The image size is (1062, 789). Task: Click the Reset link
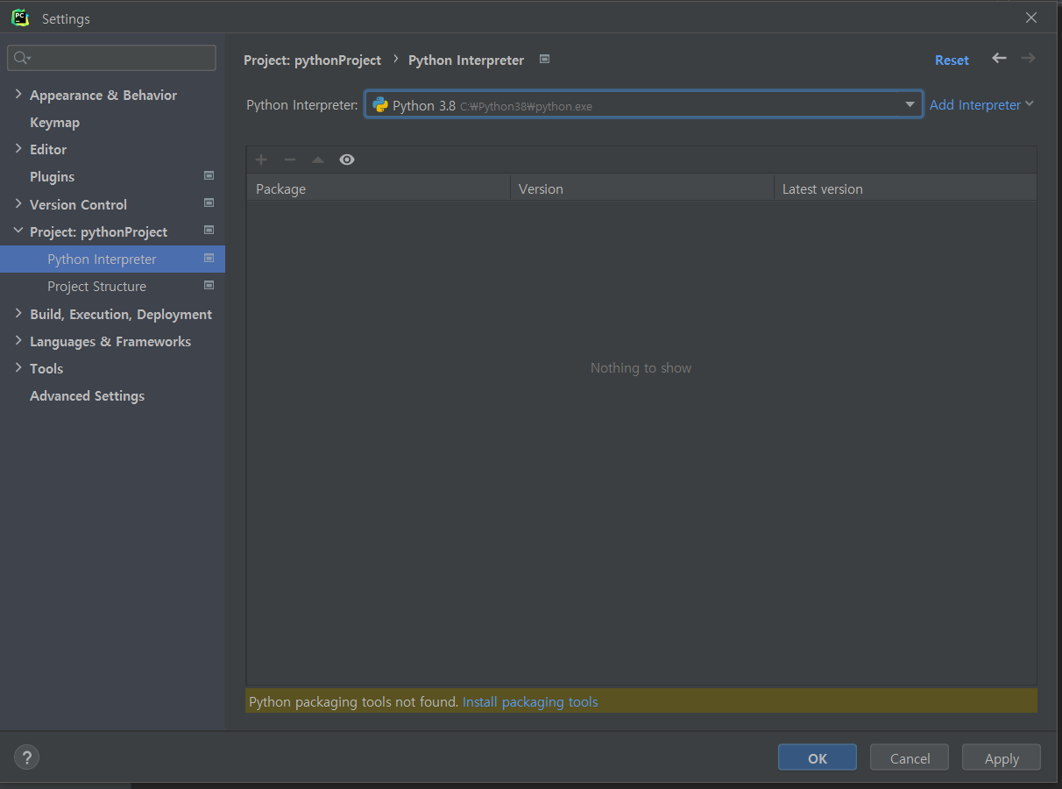(x=952, y=60)
